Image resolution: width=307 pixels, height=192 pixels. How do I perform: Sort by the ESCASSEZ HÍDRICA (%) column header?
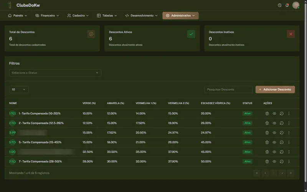coord(215,103)
